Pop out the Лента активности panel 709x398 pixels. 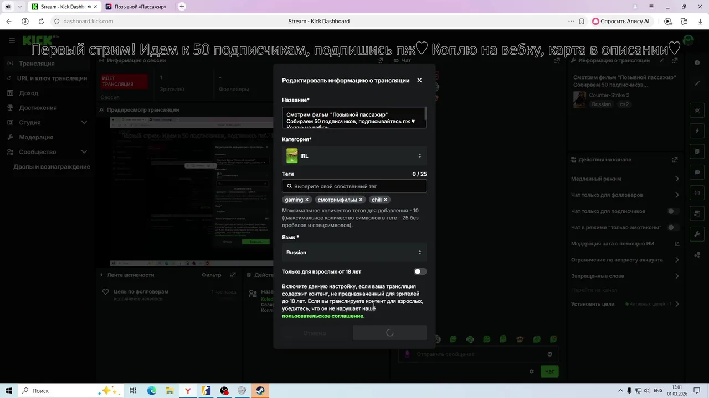(x=233, y=275)
